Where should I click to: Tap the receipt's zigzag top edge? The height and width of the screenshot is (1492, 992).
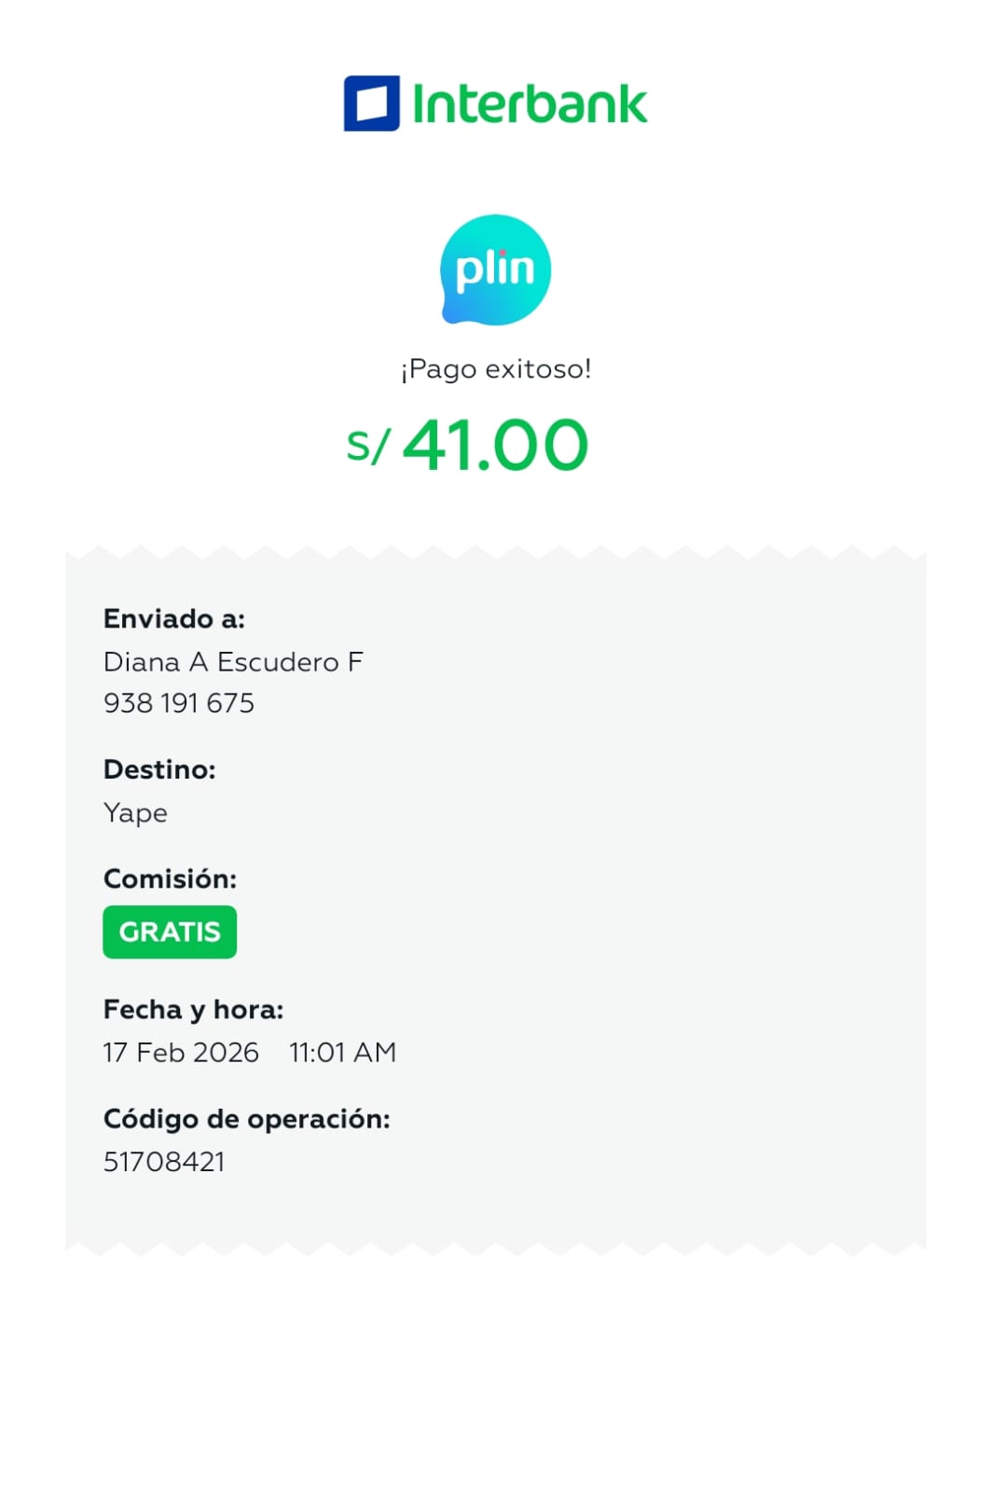(x=495, y=554)
